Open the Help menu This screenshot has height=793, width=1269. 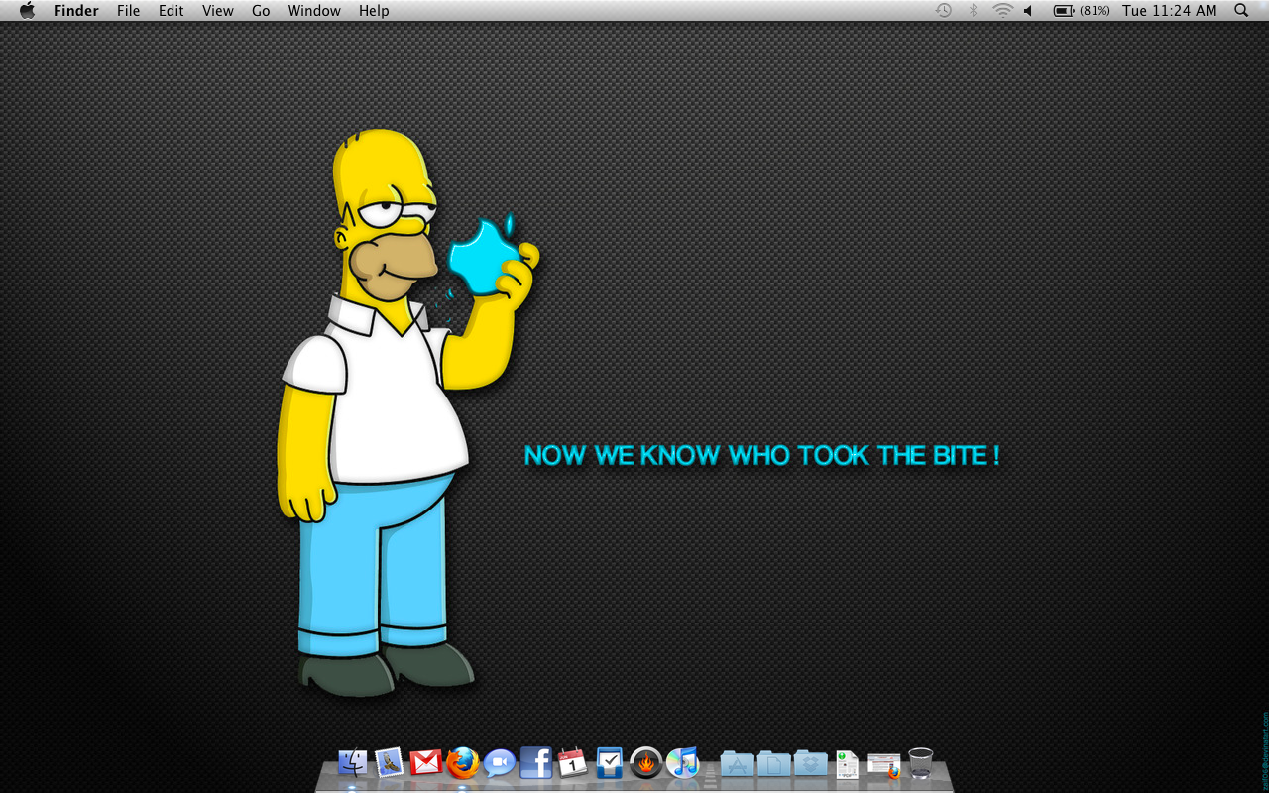click(x=374, y=11)
